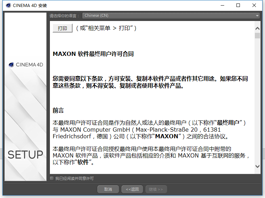This screenshot has width=265, height=198.
Task: Click the CINEMA 4D logo in sidebar
Action: 26,65
